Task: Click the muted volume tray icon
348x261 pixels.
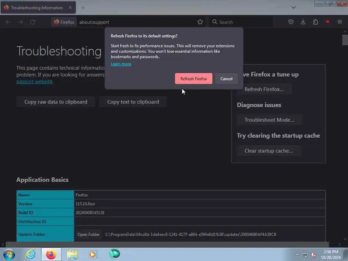Action: (314, 255)
